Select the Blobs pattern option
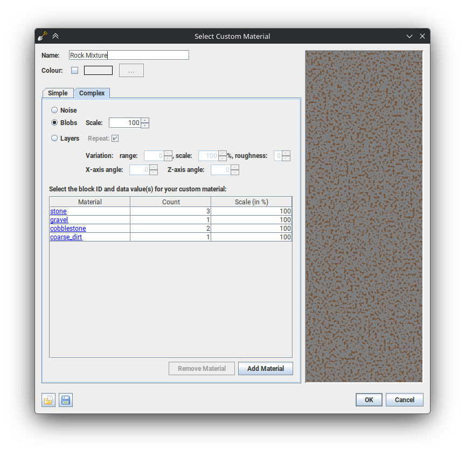This screenshot has height=455, width=465. coord(54,122)
